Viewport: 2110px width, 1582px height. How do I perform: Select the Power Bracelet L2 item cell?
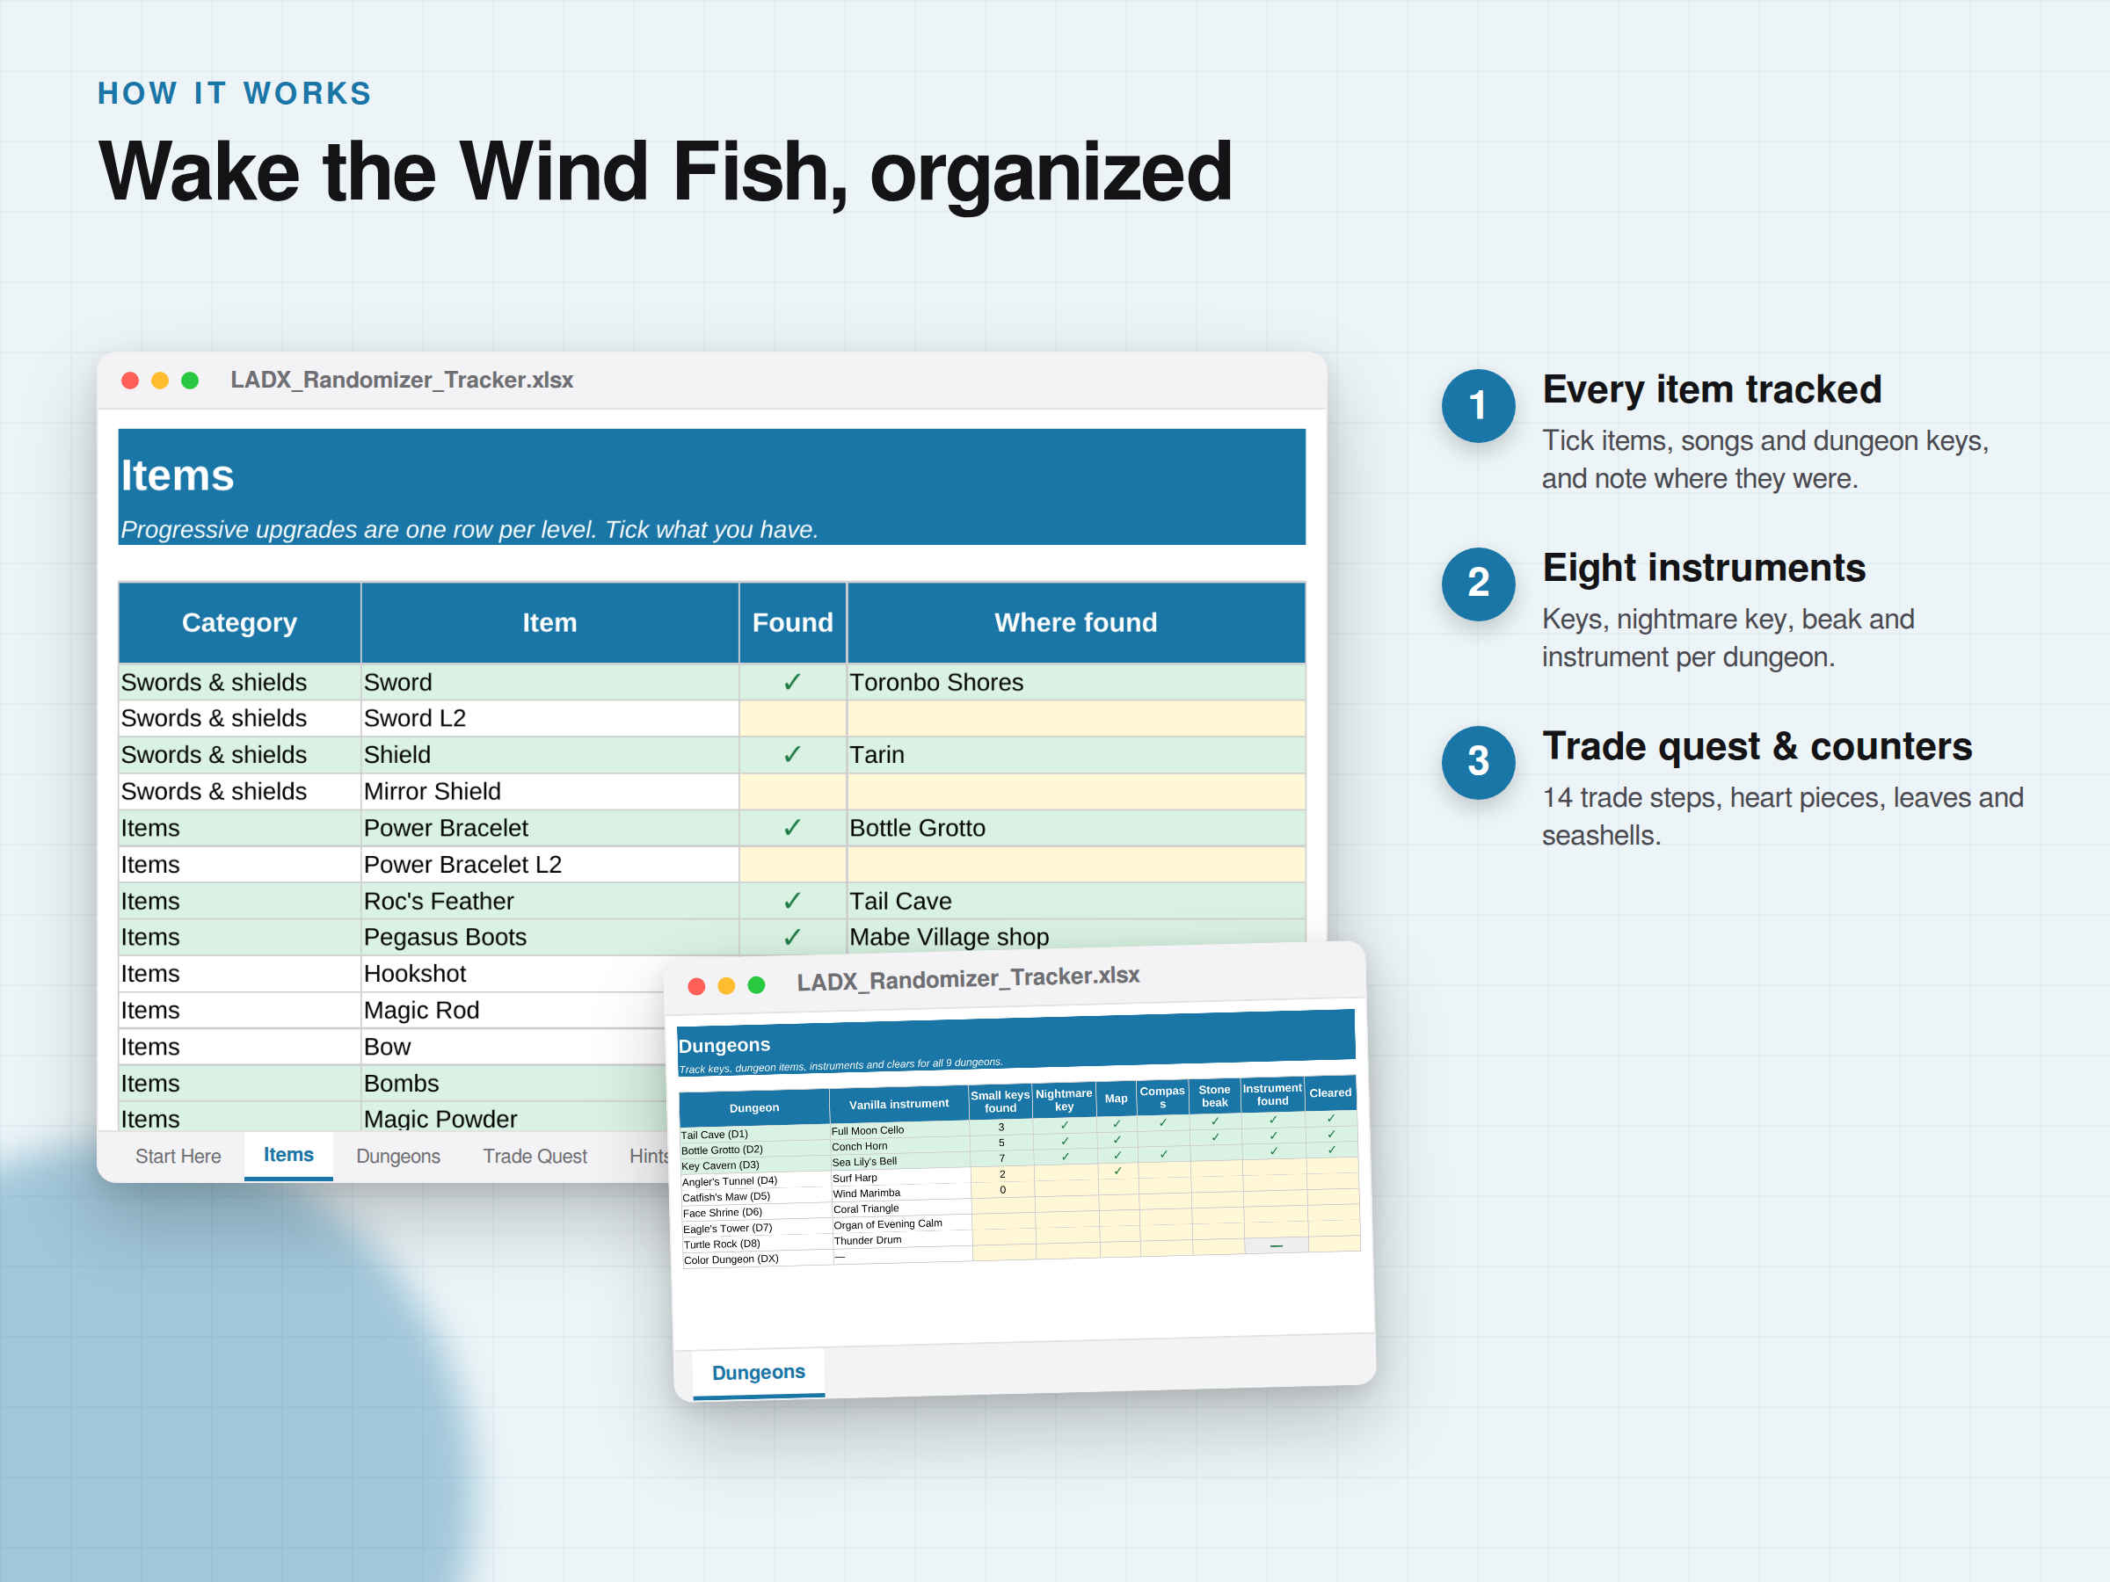point(549,865)
